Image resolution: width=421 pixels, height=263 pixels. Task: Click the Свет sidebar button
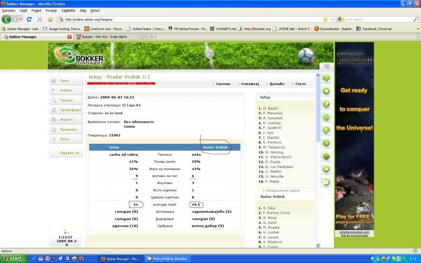pyautogui.click(x=66, y=81)
